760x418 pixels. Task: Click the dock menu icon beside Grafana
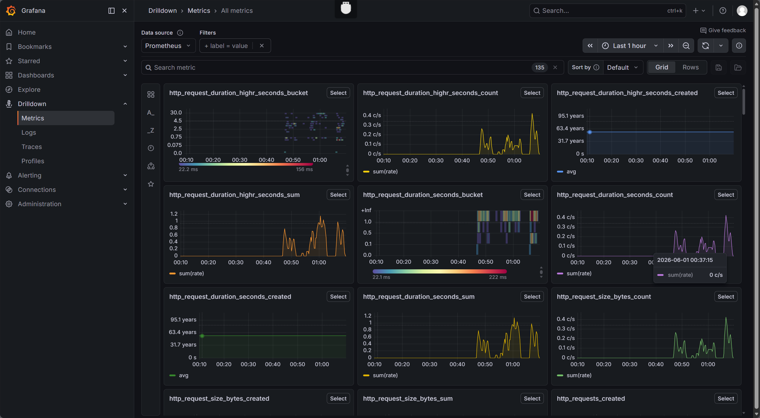(x=112, y=11)
